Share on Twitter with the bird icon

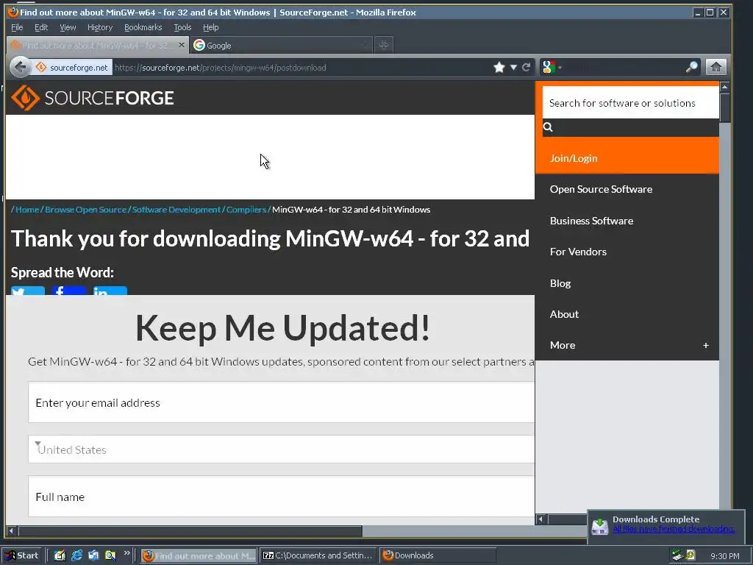coord(28,291)
